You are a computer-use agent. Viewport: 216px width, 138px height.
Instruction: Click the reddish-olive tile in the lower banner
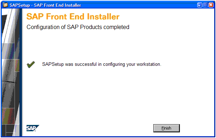[x=8, y=116]
